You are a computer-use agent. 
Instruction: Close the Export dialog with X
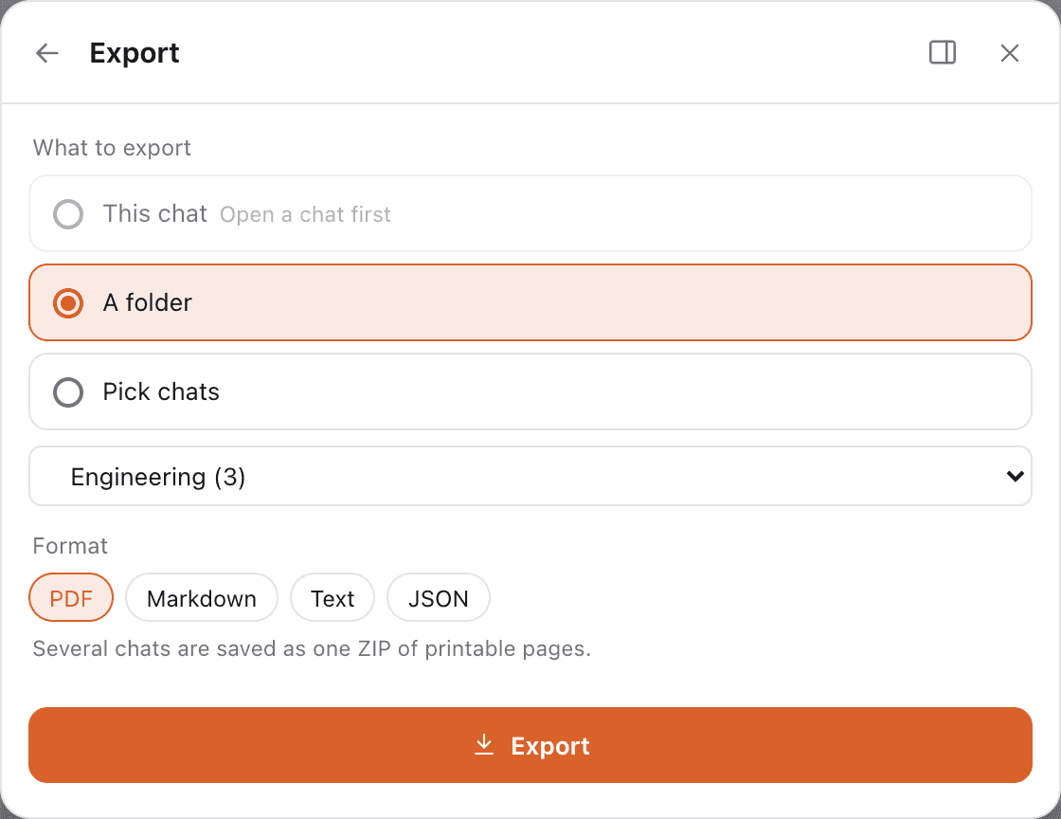point(1009,53)
